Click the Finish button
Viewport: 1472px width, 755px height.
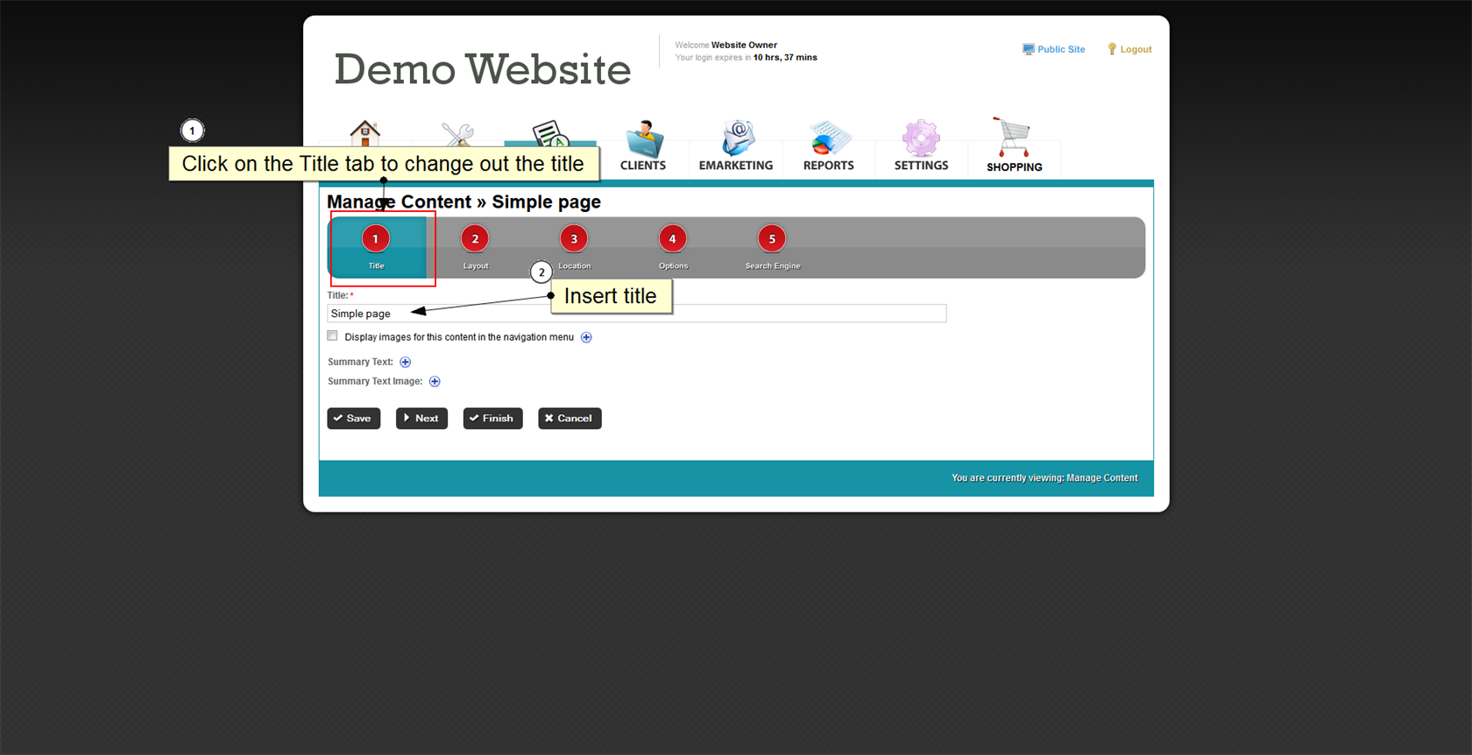click(492, 419)
